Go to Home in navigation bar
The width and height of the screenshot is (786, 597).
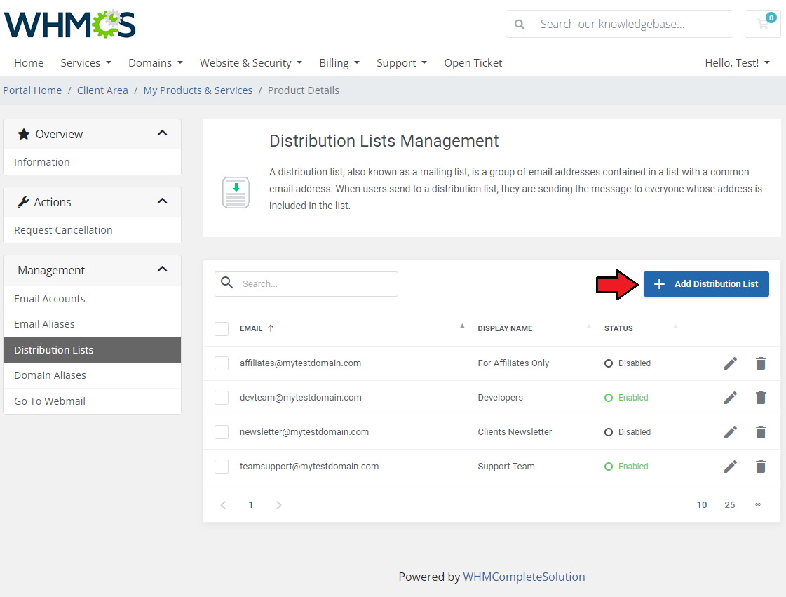29,62
